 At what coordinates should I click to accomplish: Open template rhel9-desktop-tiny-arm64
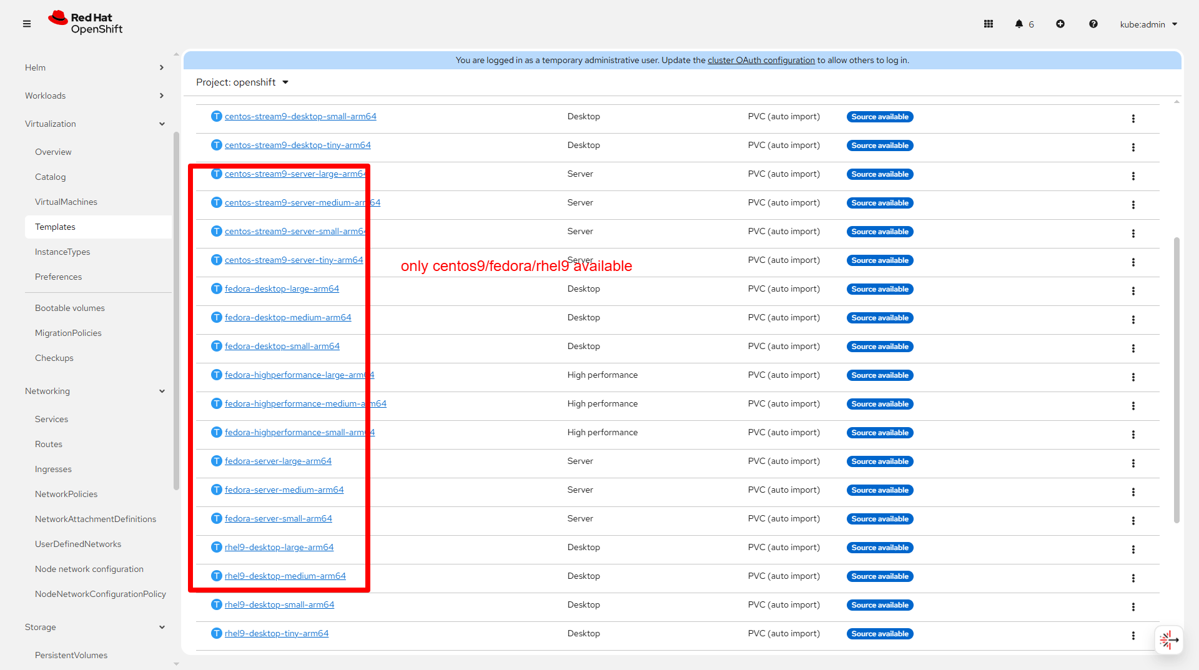click(x=277, y=633)
